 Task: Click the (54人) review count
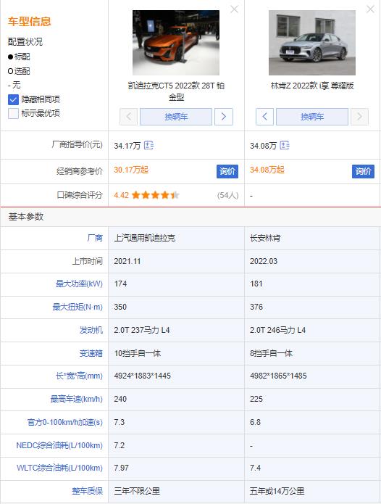(x=227, y=195)
